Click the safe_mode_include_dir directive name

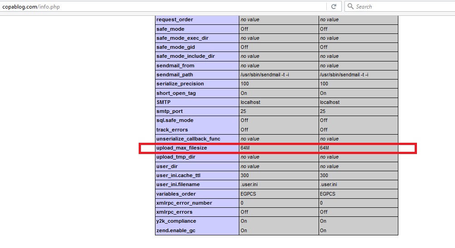186,56
